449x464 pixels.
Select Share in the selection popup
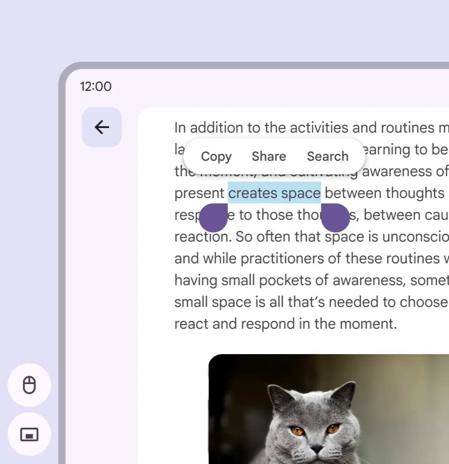coord(269,157)
